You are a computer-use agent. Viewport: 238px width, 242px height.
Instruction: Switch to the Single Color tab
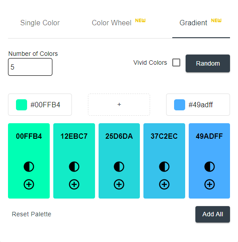pyautogui.click(x=40, y=23)
